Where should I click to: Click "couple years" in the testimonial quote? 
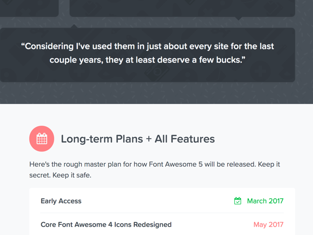[x=76, y=60]
